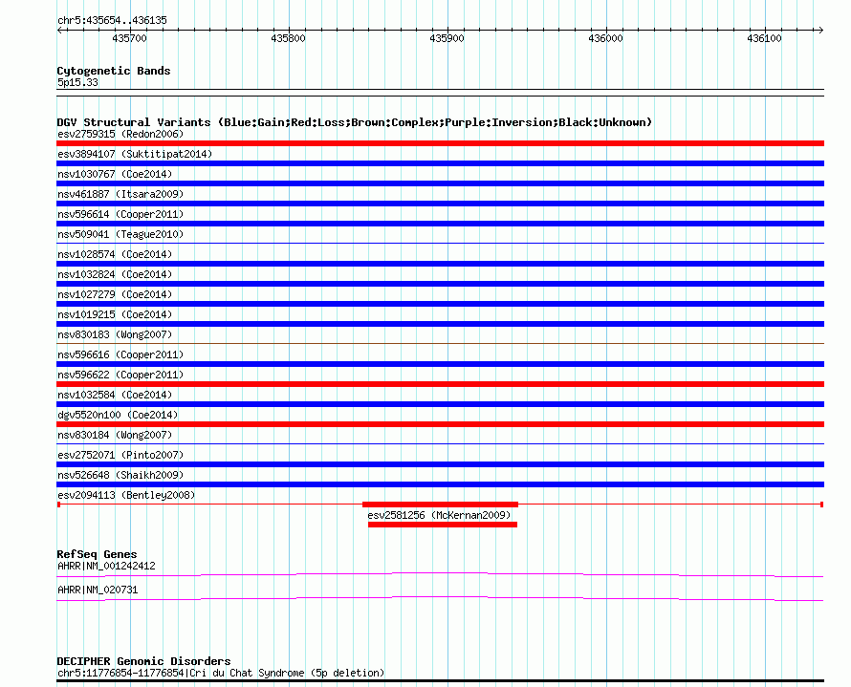Select the 5p15.33 band label
Screen dimensions: 851x687
pos(77,83)
